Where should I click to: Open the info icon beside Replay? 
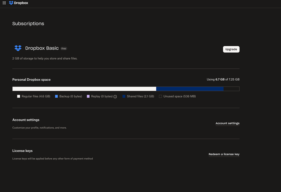115,97
